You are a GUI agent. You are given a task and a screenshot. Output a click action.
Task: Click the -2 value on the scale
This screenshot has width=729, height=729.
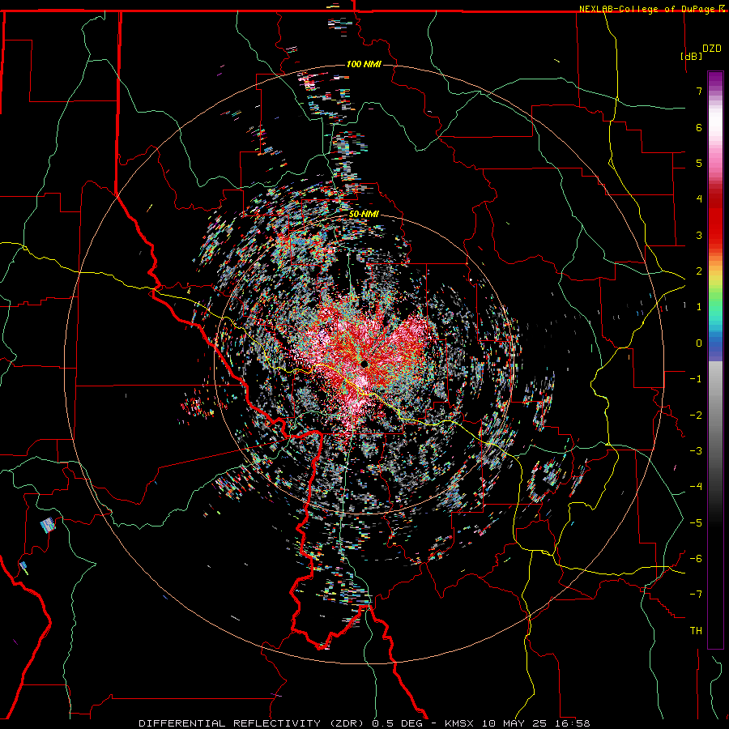[x=696, y=415]
